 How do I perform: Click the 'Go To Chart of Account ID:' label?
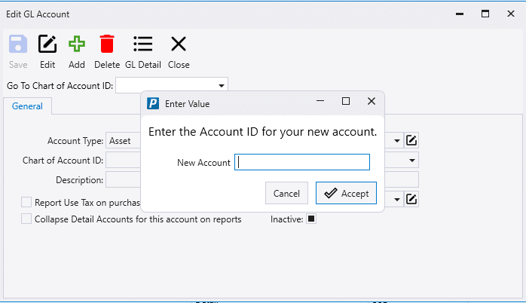point(60,86)
